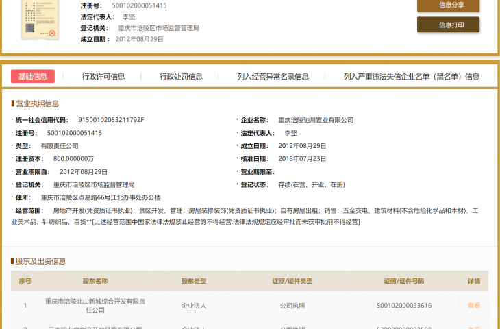Click the 信息分享 button
Viewport: 500px width, 329px height.
pyautogui.click(x=448, y=5)
